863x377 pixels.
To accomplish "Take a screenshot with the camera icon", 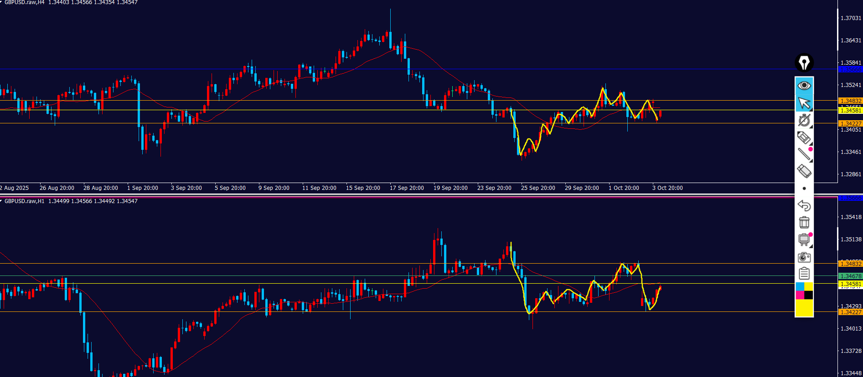I will (804, 258).
